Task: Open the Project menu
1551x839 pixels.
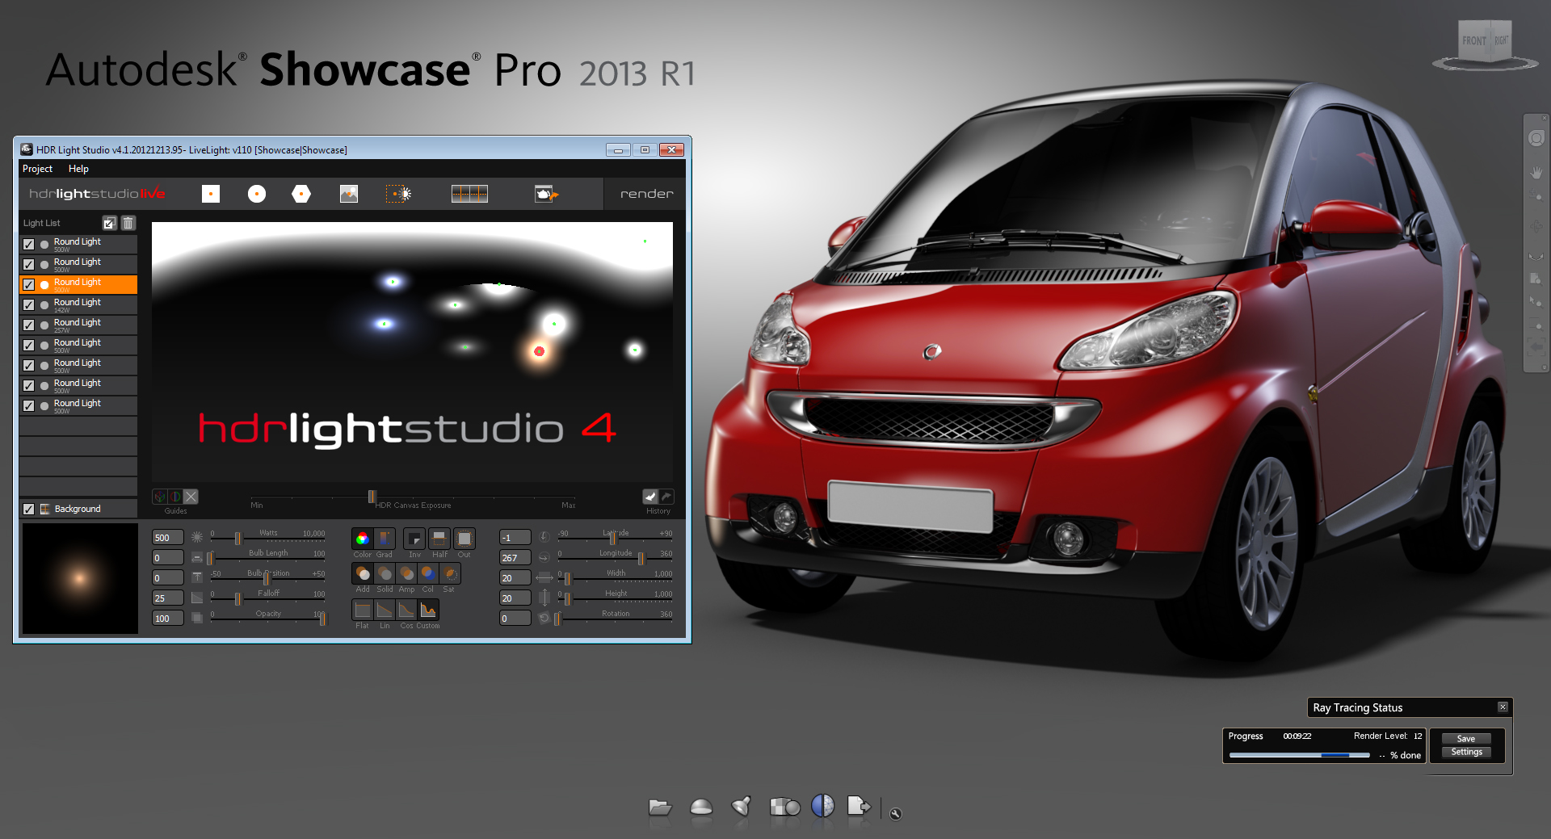Action: click(37, 169)
